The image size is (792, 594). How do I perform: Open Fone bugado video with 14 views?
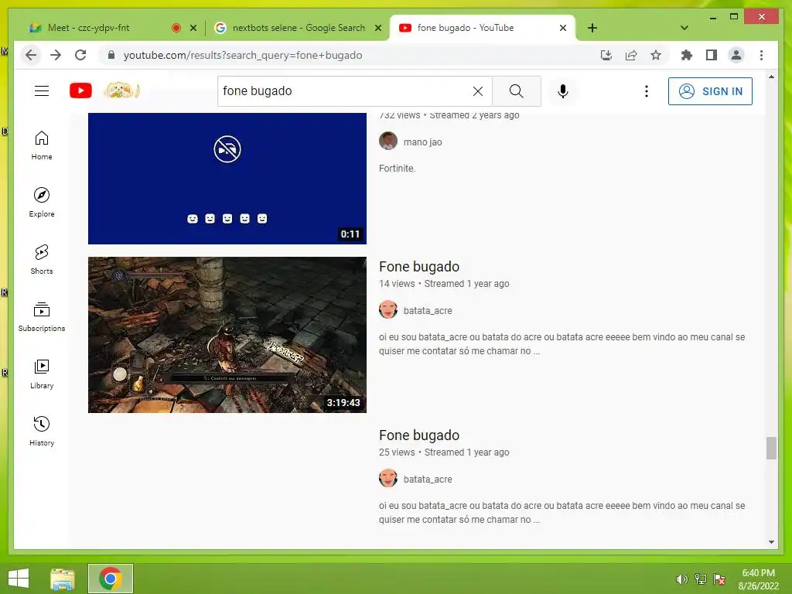click(x=419, y=267)
